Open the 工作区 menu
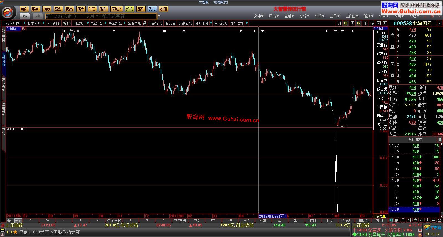This screenshot has width=443, height=237. [x=352, y=16]
